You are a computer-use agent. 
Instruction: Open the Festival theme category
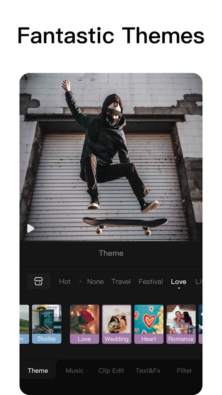tap(150, 282)
